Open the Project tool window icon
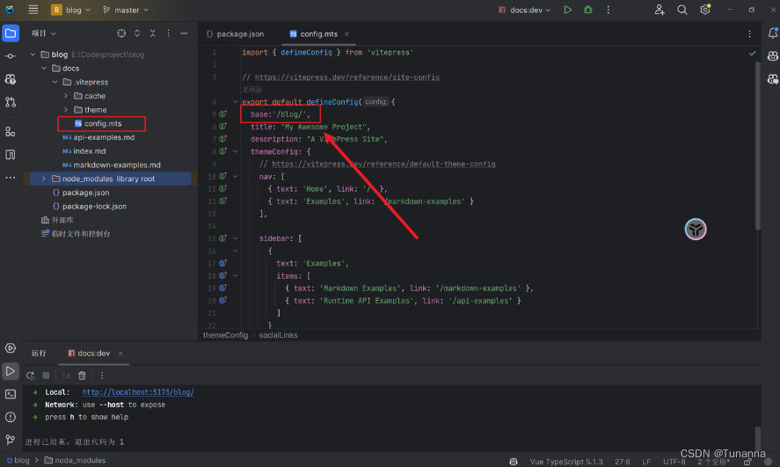Viewport: 780px width, 467px height. coord(10,33)
